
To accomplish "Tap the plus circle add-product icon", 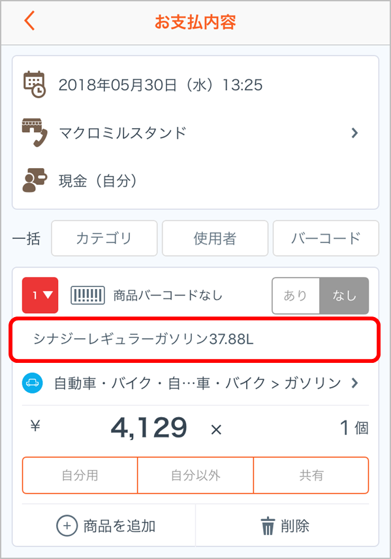I will (67, 526).
